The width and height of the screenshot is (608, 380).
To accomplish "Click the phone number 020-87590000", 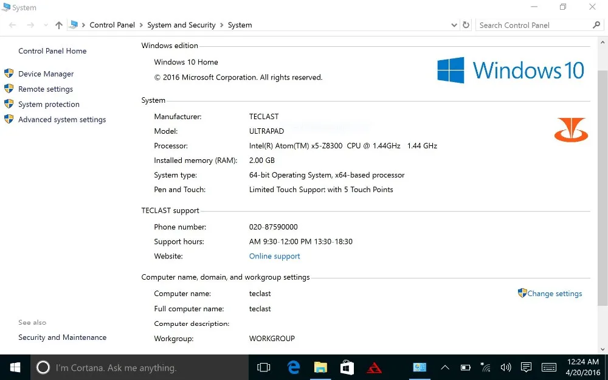I will (x=274, y=227).
